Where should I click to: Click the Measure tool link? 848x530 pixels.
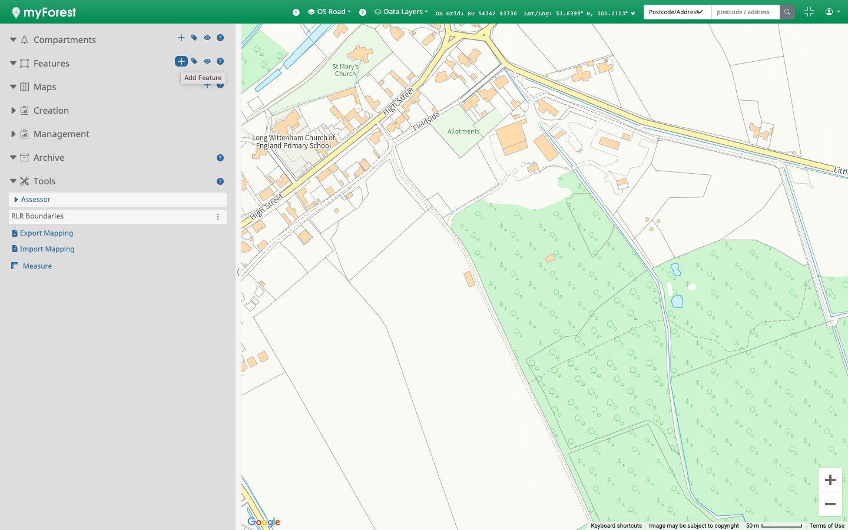[x=37, y=266]
